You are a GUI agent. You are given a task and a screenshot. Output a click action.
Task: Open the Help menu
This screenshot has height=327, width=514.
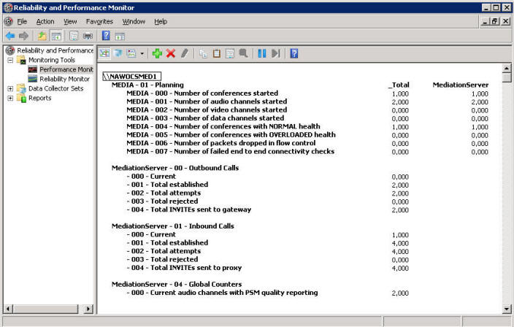161,22
